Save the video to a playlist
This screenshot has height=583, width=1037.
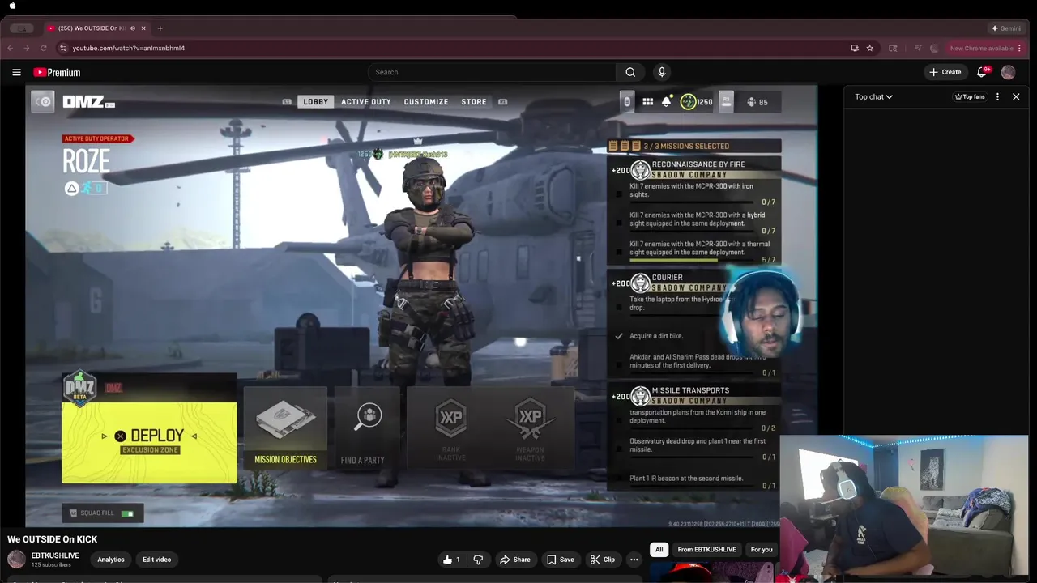coord(561,560)
